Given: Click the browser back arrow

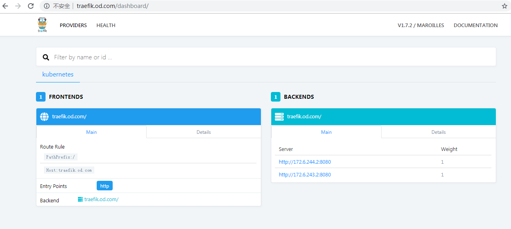Looking at the screenshot, I should (x=5, y=6).
